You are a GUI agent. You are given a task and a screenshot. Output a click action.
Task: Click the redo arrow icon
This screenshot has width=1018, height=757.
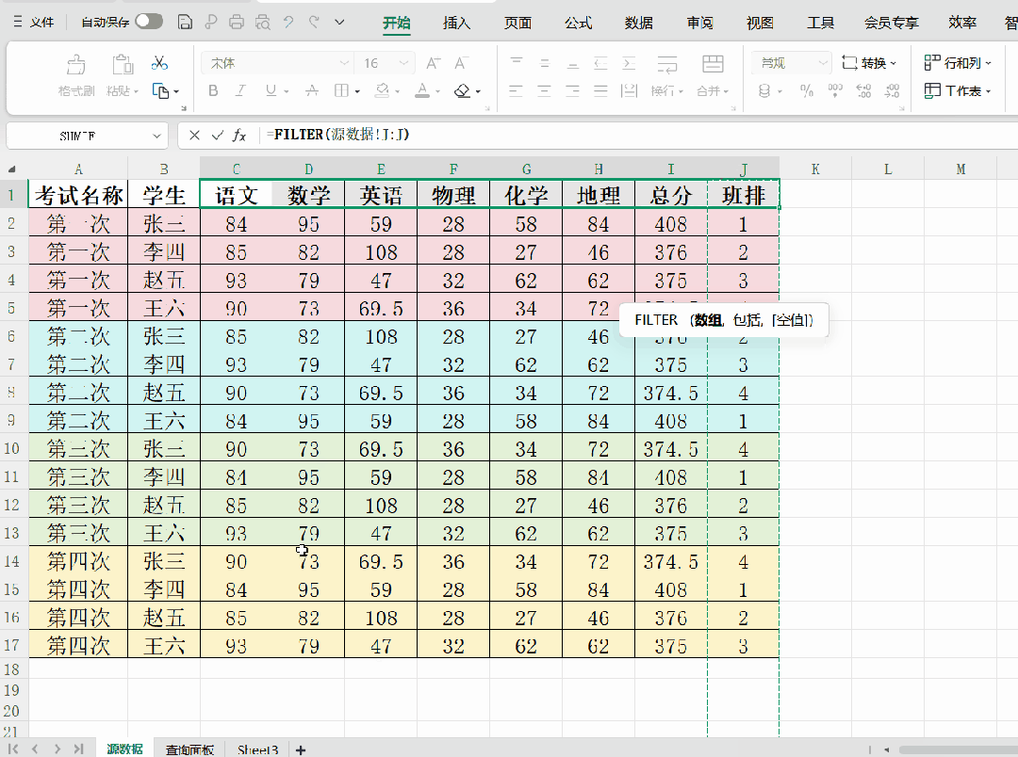coord(314,22)
